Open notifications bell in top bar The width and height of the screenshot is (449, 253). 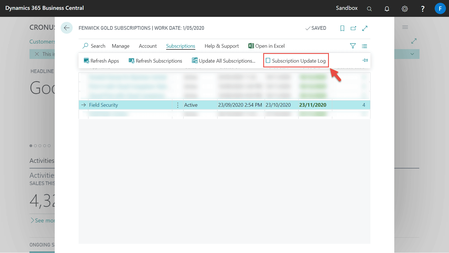387,9
